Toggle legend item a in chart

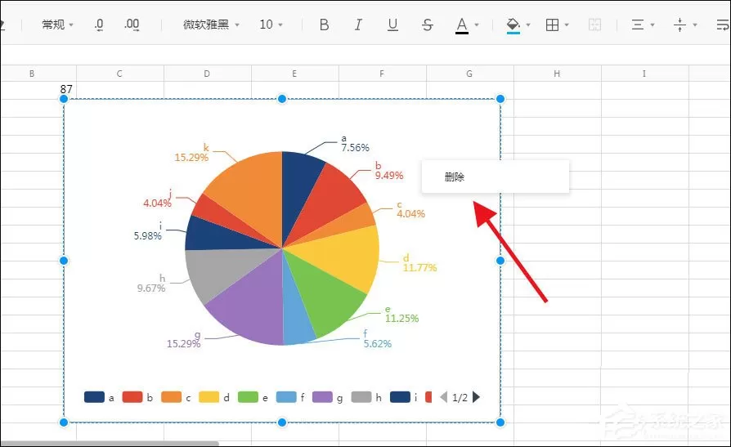point(99,397)
